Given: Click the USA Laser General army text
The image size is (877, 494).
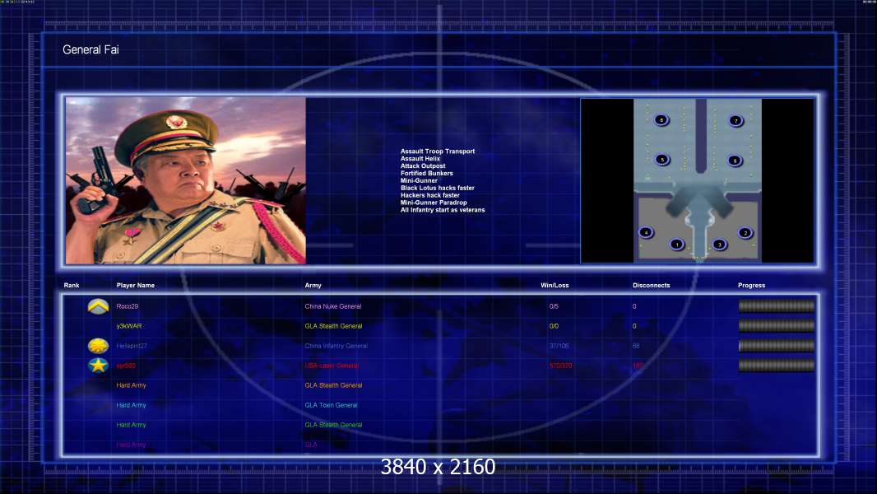Looking at the screenshot, I should pyautogui.click(x=332, y=366).
